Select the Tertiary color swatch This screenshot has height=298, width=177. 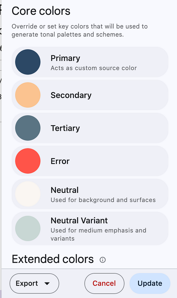(x=28, y=128)
